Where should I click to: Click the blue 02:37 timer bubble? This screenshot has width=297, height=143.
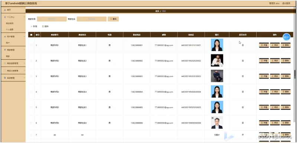tap(286, 37)
